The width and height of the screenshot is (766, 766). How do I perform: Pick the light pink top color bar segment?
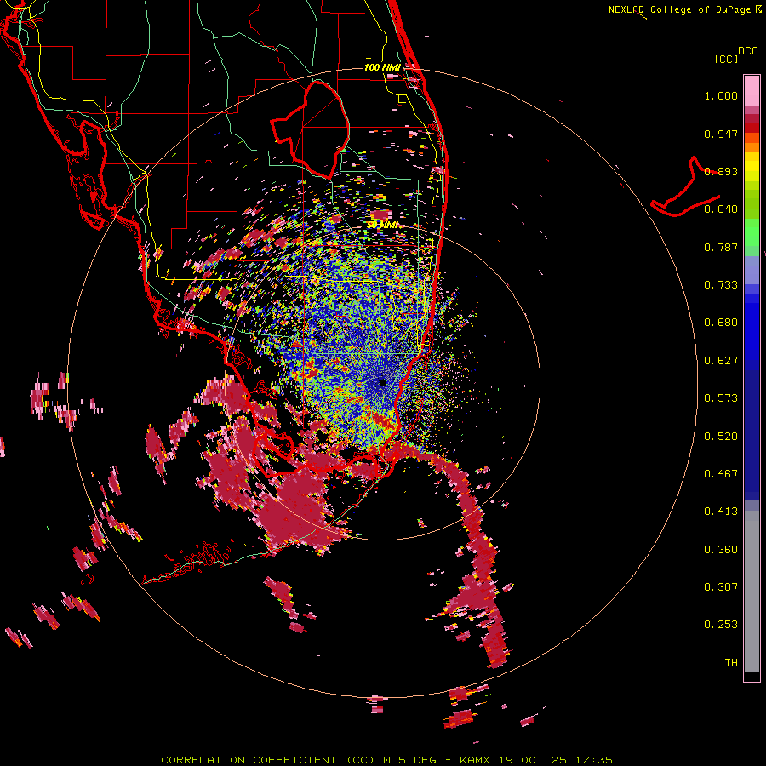(752, 90)
